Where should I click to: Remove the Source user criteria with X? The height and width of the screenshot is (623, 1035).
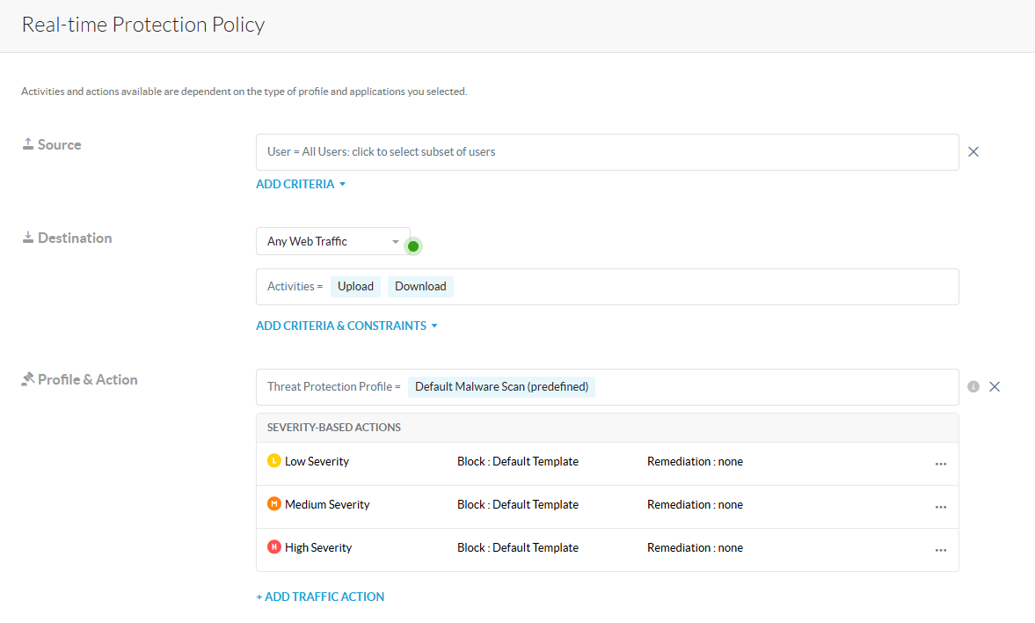click(x=973, y=151)
